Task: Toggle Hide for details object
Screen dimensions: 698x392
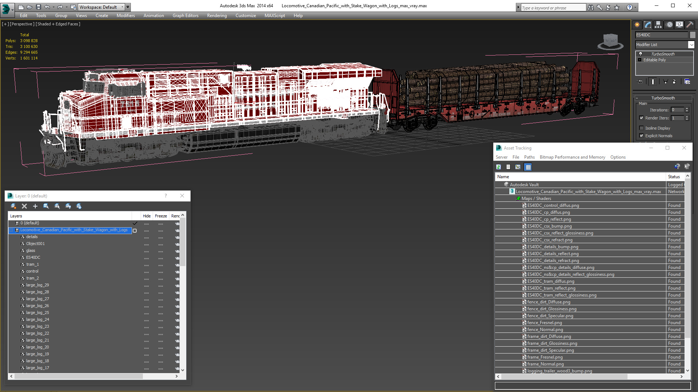Action: pyautogui.click(x=147, y=237)
